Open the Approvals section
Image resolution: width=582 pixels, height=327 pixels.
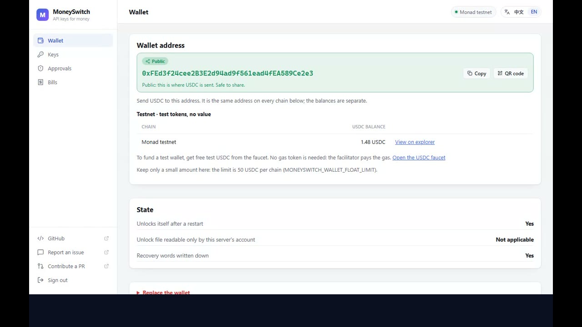(73, 69)
